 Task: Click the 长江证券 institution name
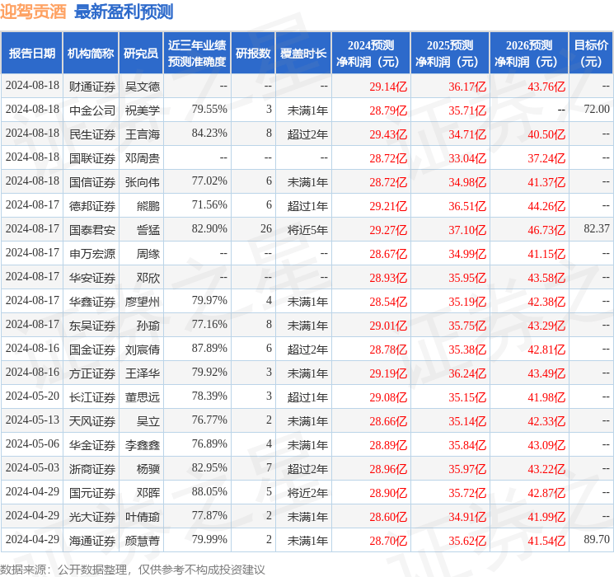click(91, 397)
